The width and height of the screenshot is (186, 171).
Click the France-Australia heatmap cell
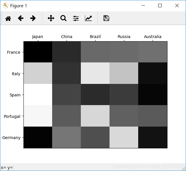point(153,52)
